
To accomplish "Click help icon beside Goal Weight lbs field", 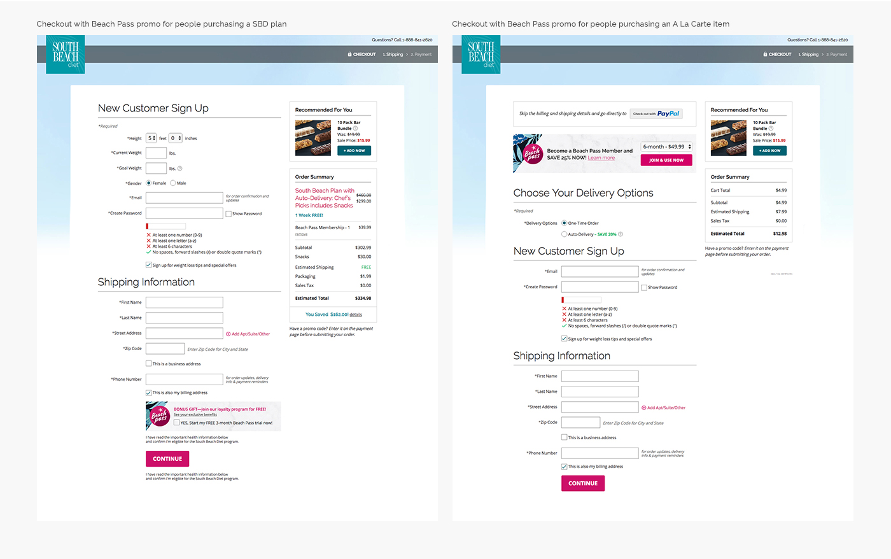I will pos(180,169).
